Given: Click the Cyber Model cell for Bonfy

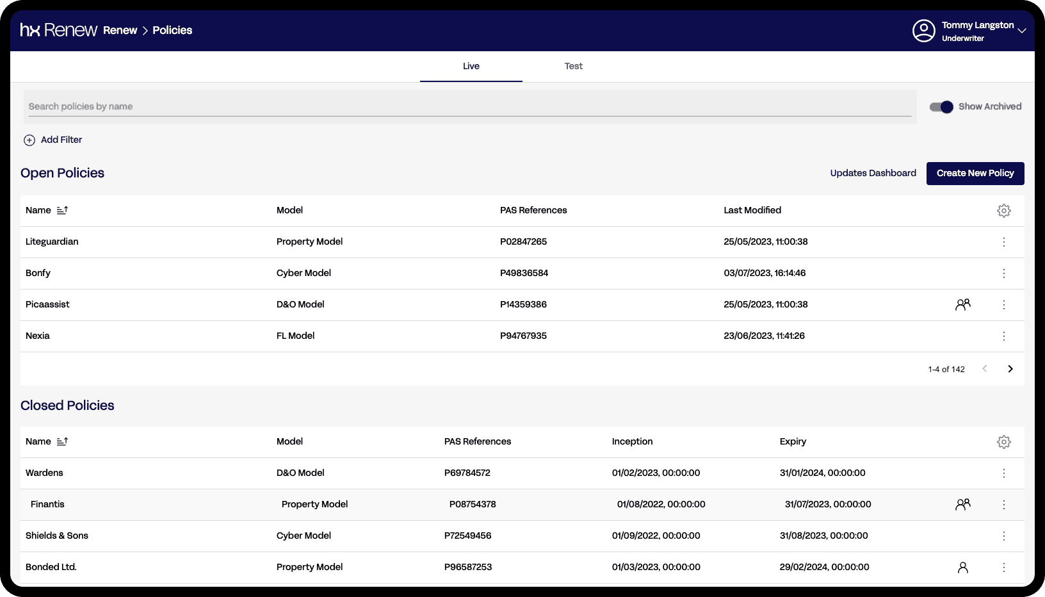Looking at the screenshot, I should click(304, 273).
